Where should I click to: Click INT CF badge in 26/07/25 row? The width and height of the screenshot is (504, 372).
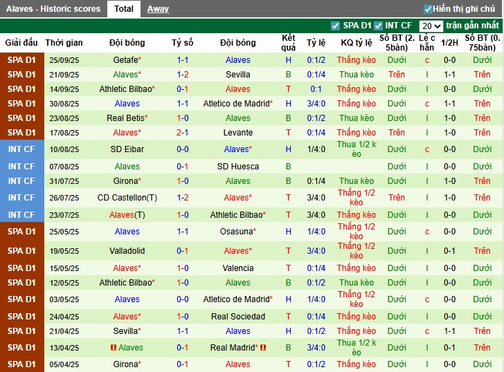pyautogui.click(x=21, y=198)
